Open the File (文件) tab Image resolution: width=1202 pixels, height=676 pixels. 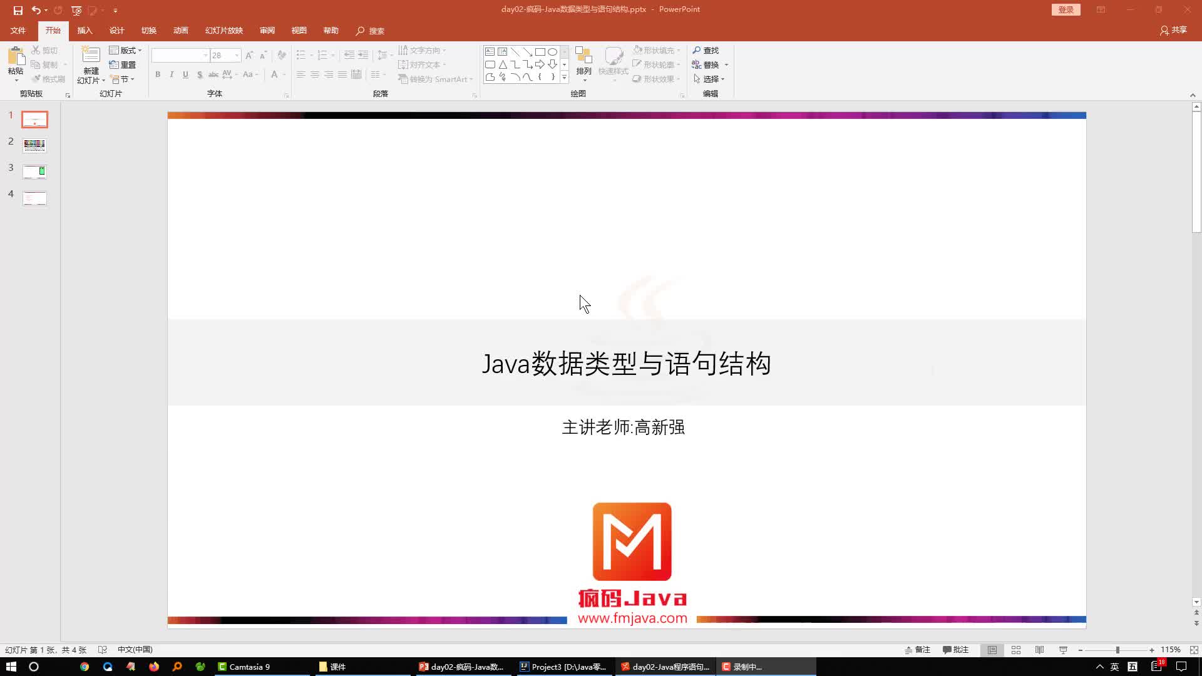[x=18, y=30]
